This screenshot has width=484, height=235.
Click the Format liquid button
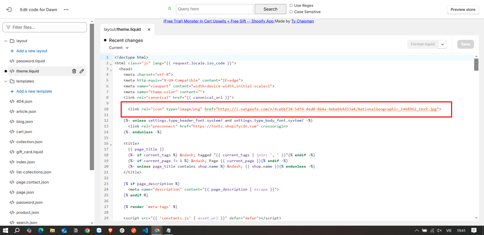tap(423, 44)
